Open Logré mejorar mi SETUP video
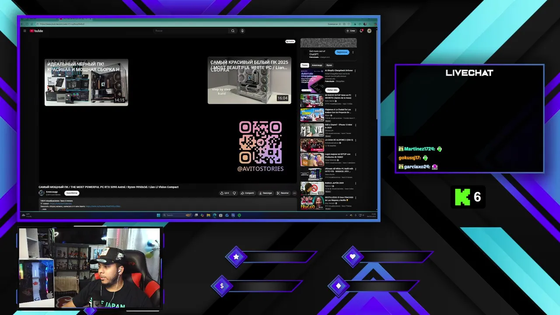The image size is (560, 315). [x=312, y=159]
